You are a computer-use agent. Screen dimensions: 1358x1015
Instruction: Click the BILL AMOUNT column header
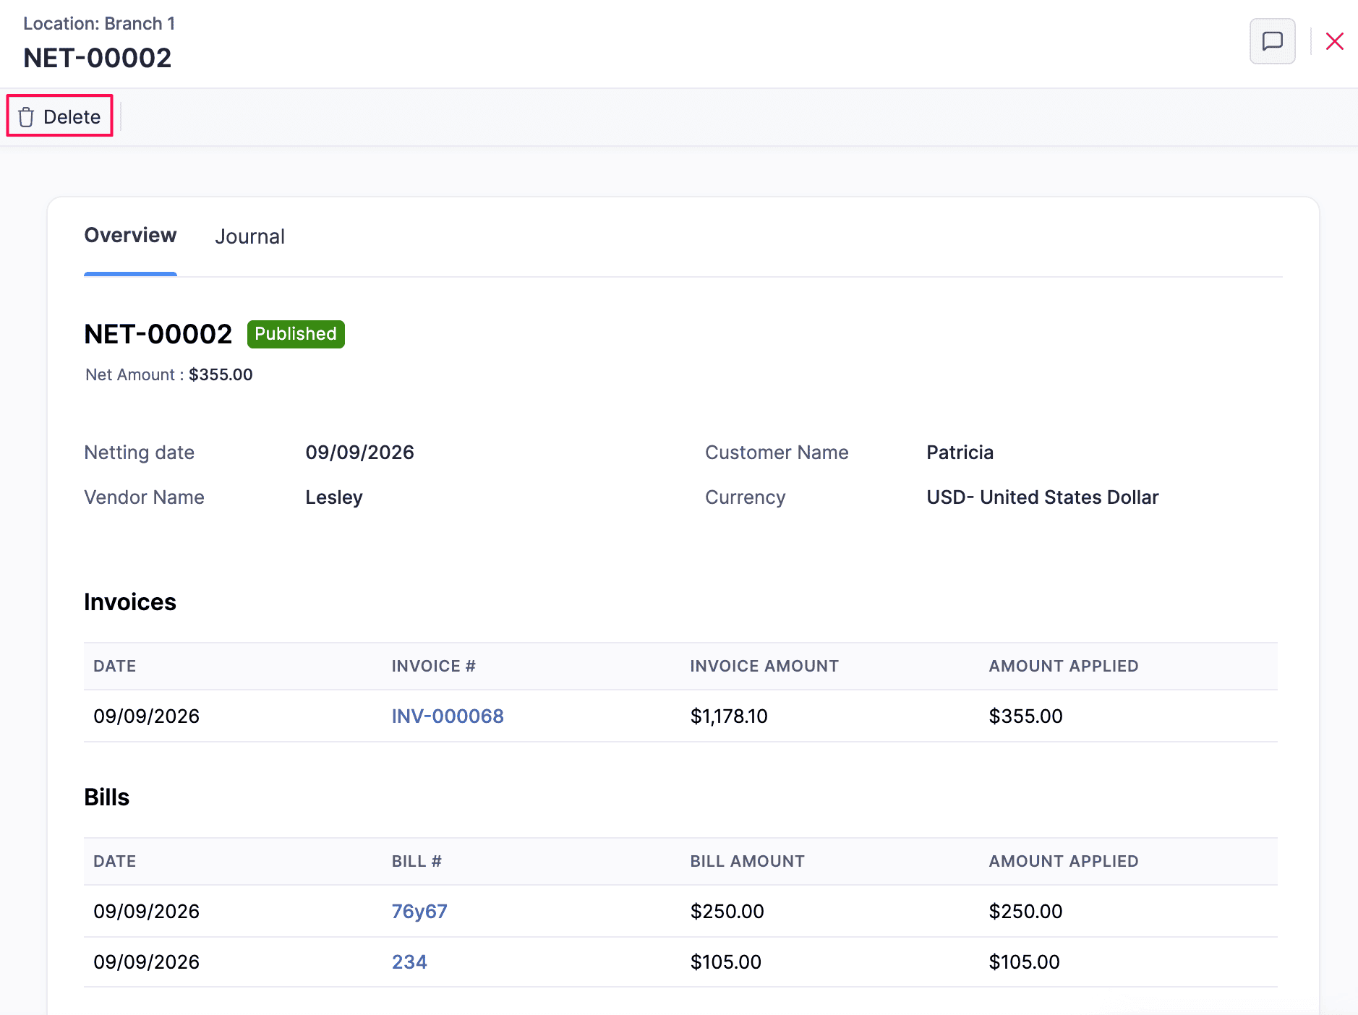747,861
